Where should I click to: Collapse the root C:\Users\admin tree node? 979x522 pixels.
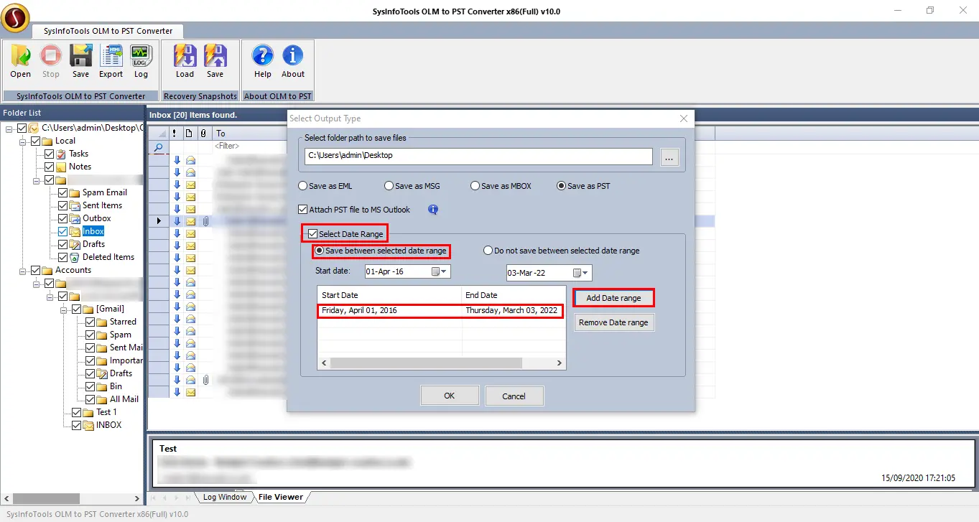point(9,128)
